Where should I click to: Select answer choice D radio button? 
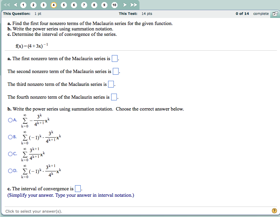click(11, 171)
